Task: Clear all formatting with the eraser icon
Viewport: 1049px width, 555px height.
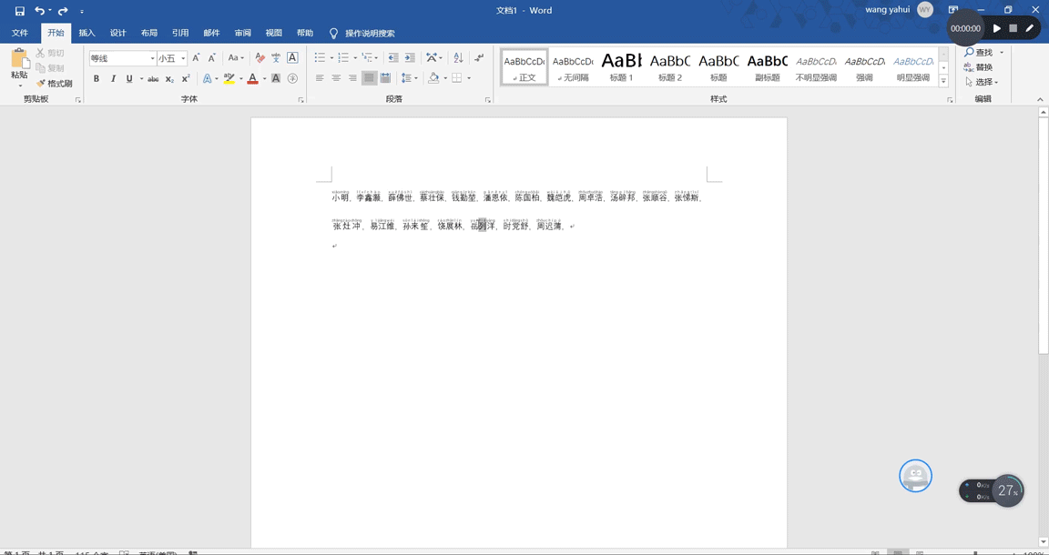Action: click(260, 58)
